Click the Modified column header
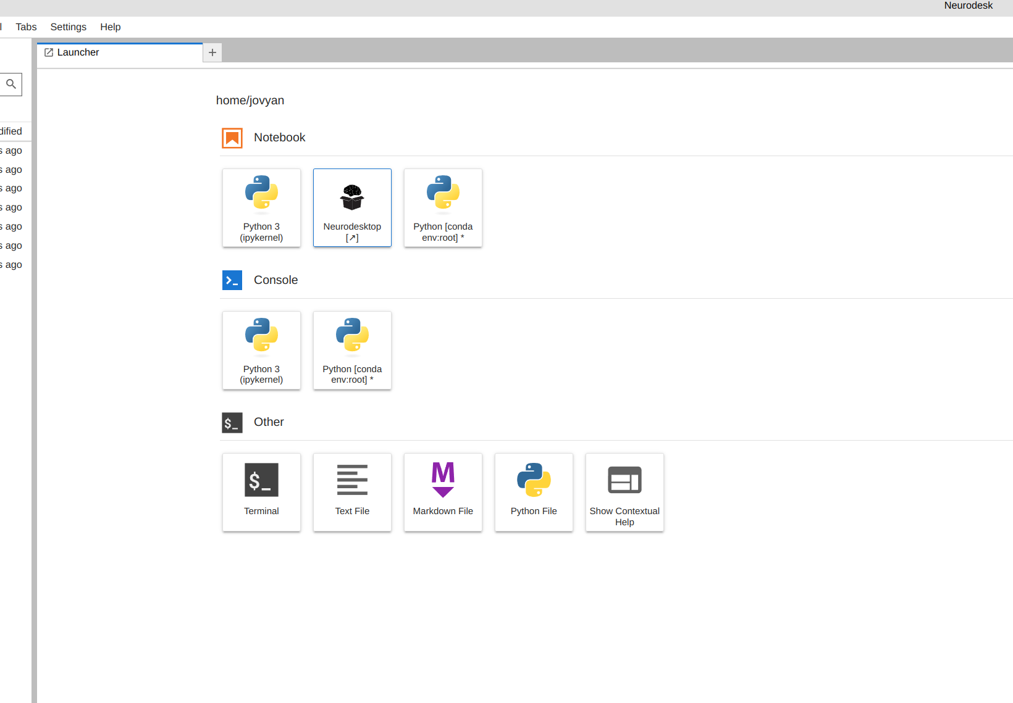1013x703 pixels. (x=11, y=131)
